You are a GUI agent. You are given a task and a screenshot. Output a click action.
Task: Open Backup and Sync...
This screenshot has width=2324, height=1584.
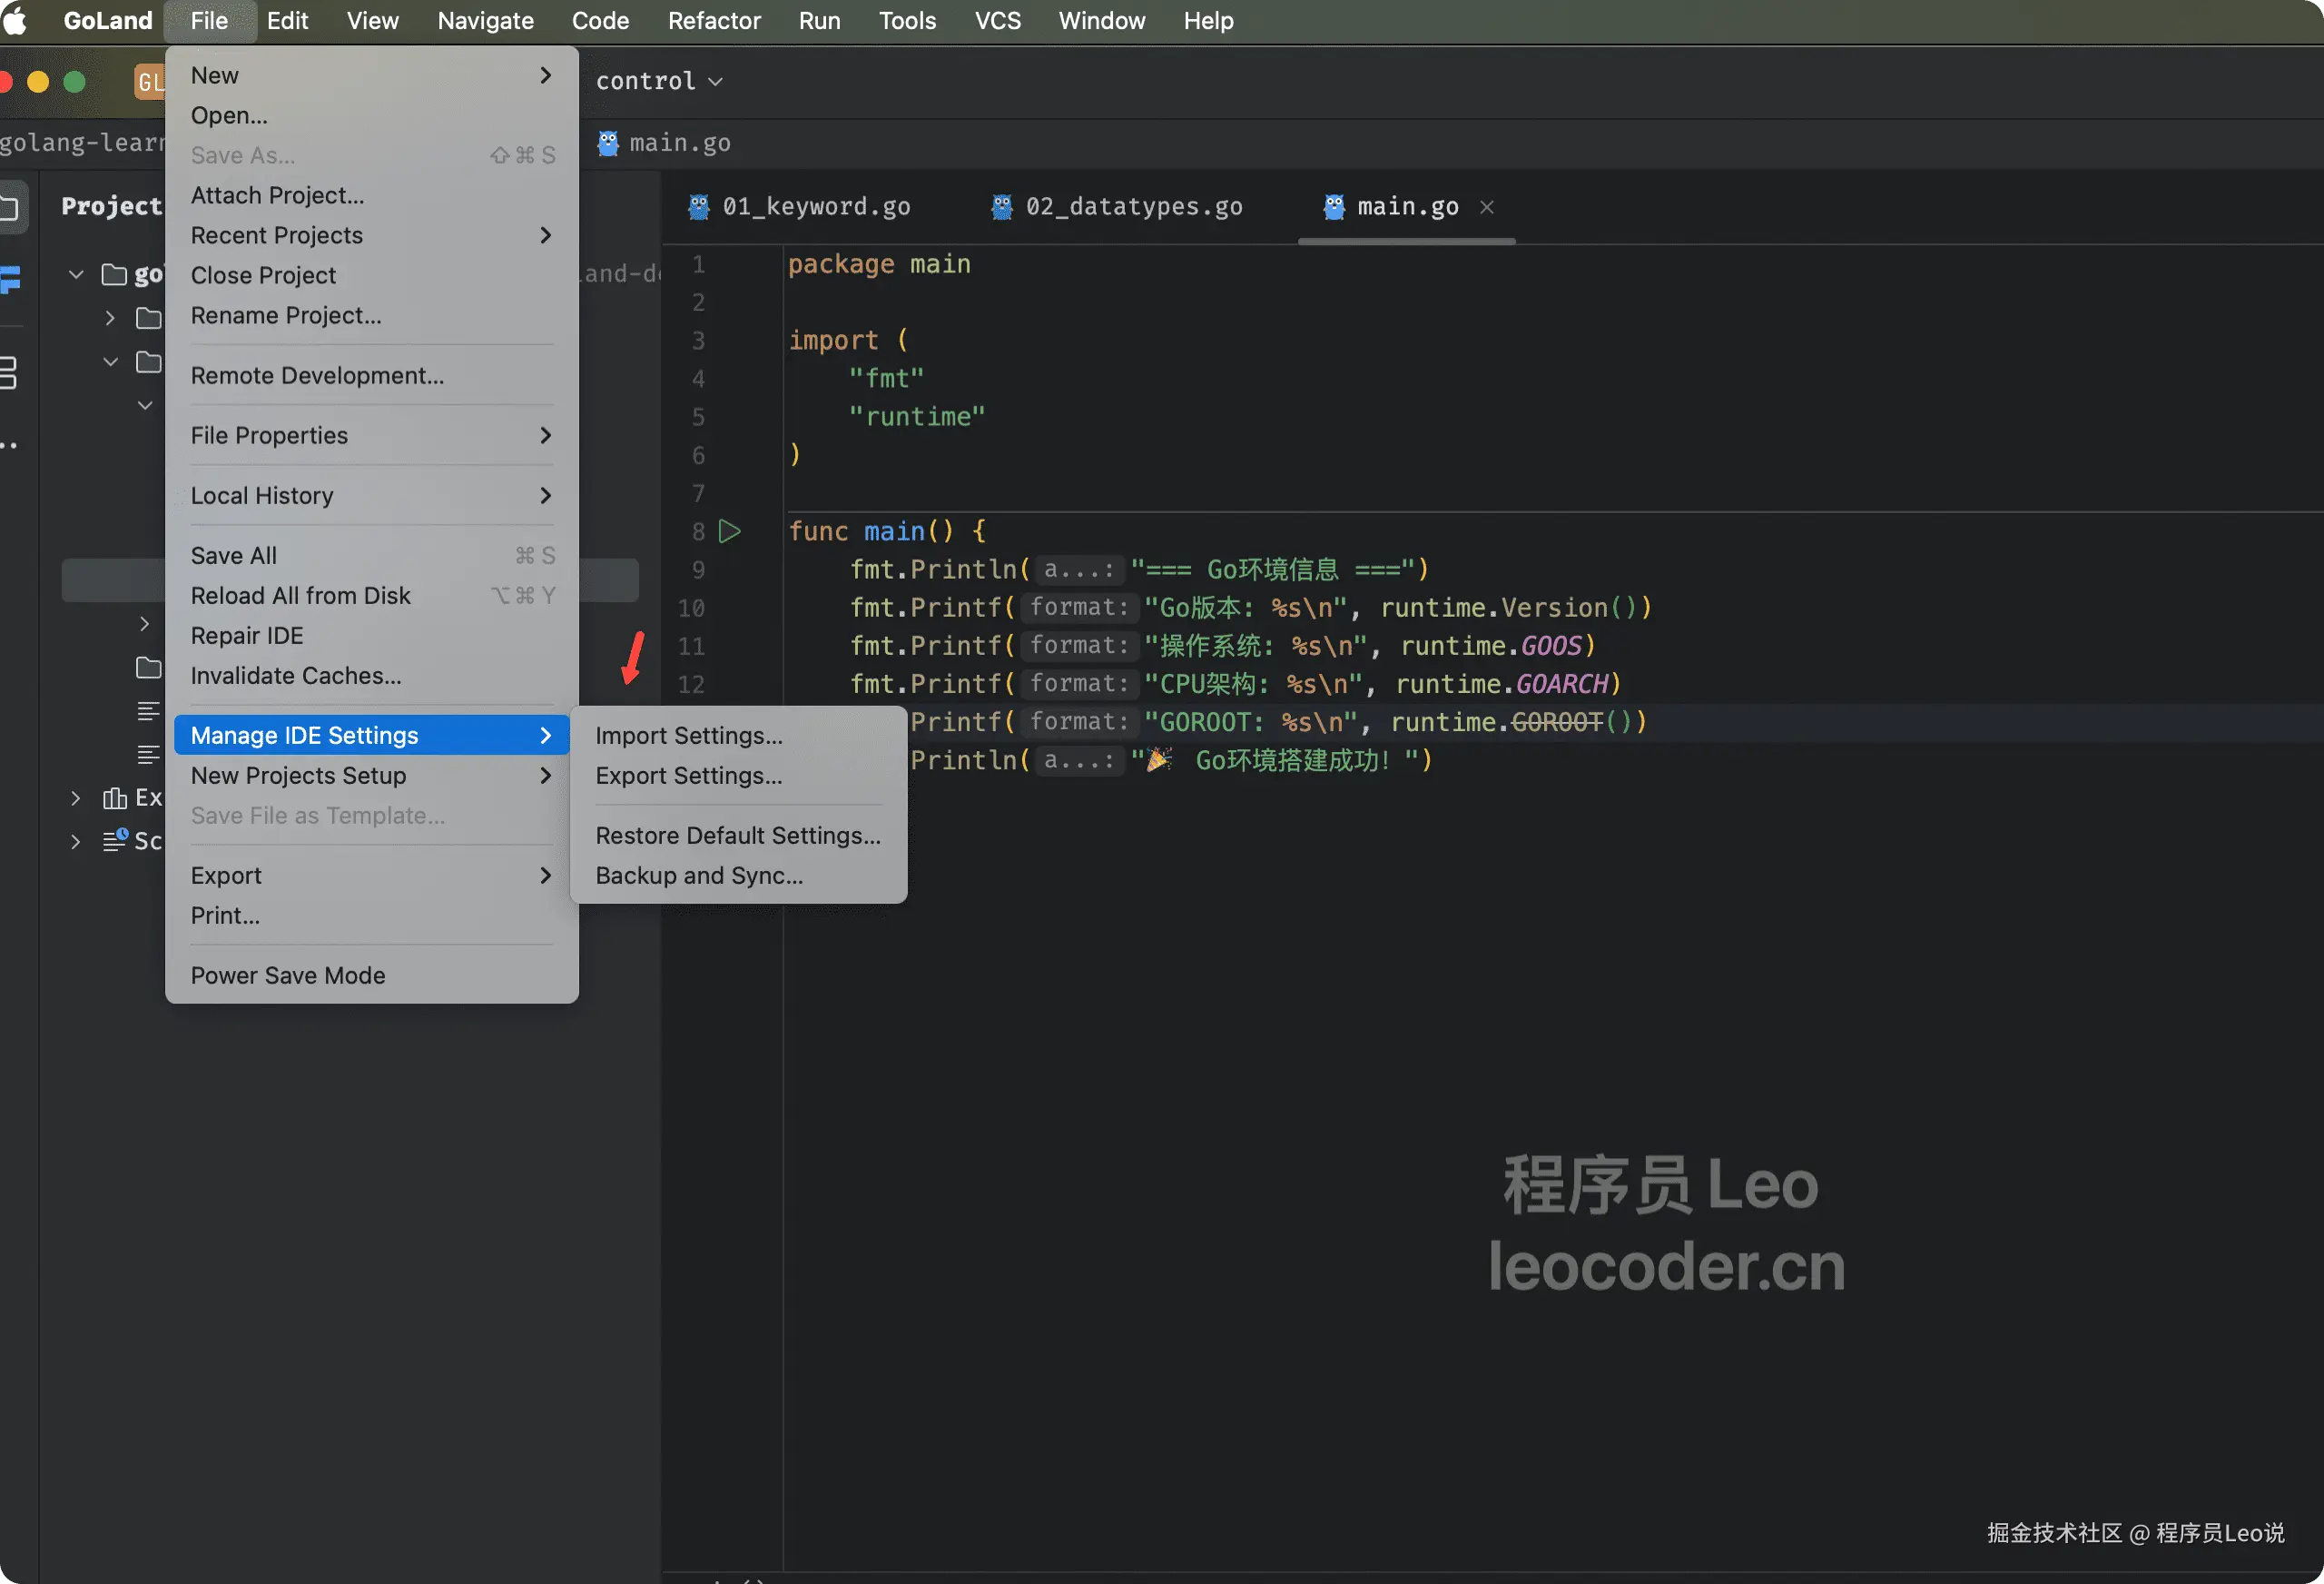coord(738,876)
